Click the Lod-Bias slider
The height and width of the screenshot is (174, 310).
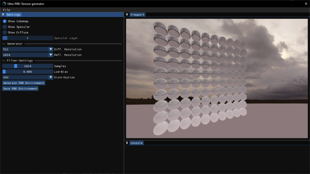(27, 72)
